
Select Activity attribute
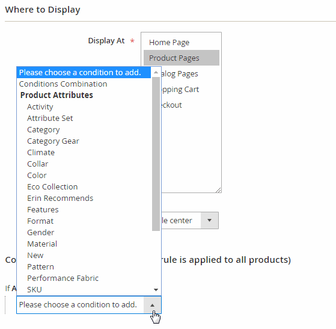click(84, 107)
